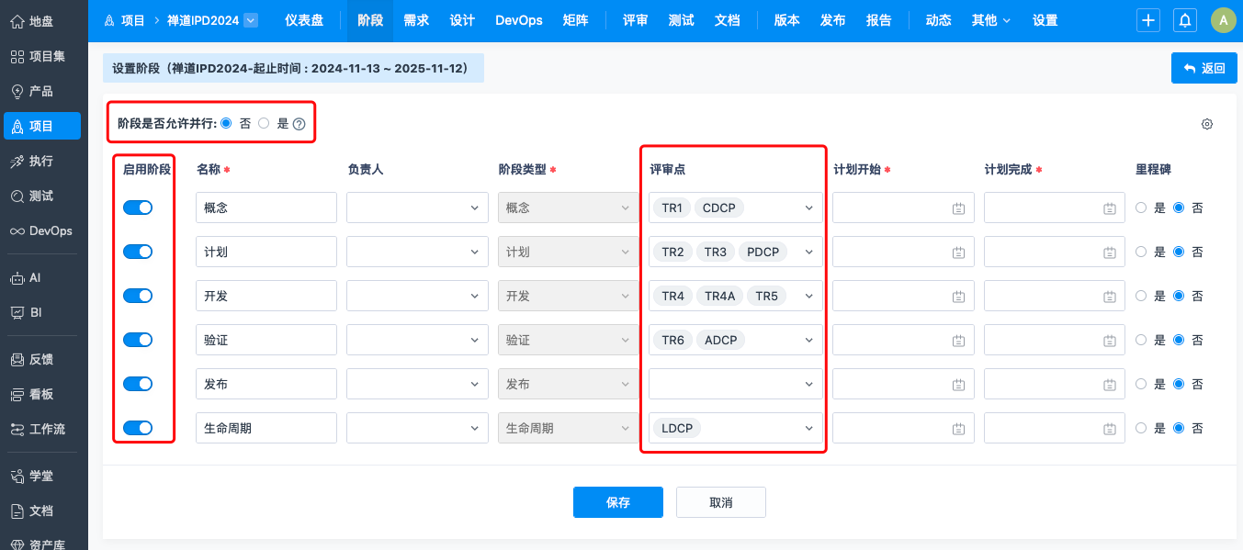Click the notification bell icon
The height and width of the screenshot is (550, 1243).
coord(1185,20)
